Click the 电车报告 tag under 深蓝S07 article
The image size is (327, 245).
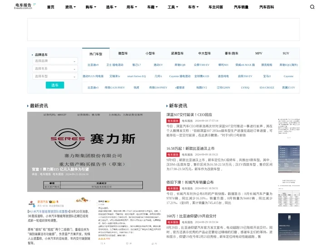pyautogui.click(x=173, y=121)
